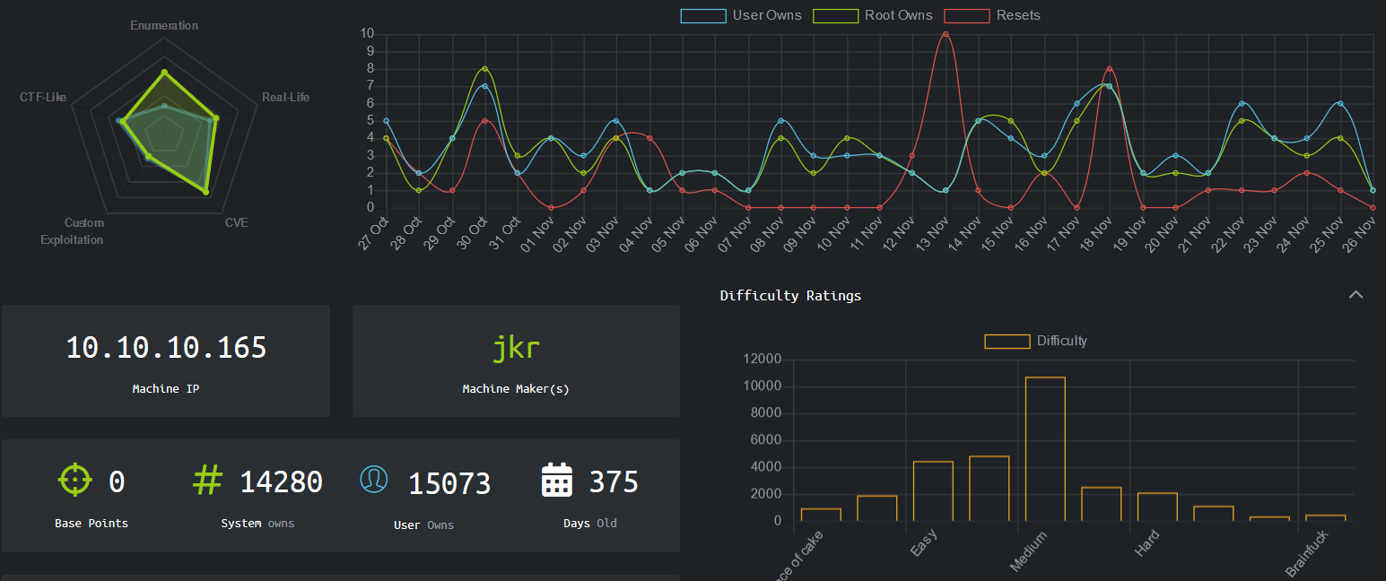
Task: Click the green hash System owns icon
Action: 207,480
